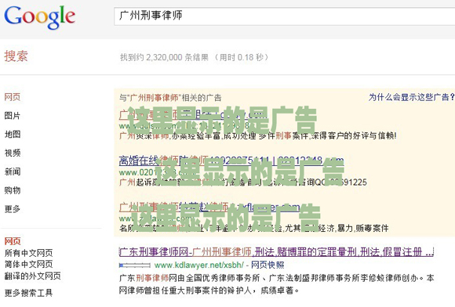Click the Google logo

click(x=40, y=17)
